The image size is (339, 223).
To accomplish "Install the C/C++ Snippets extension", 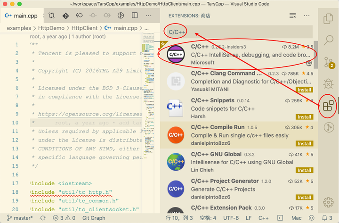I will pyautogui.click(x=305, y=117).
